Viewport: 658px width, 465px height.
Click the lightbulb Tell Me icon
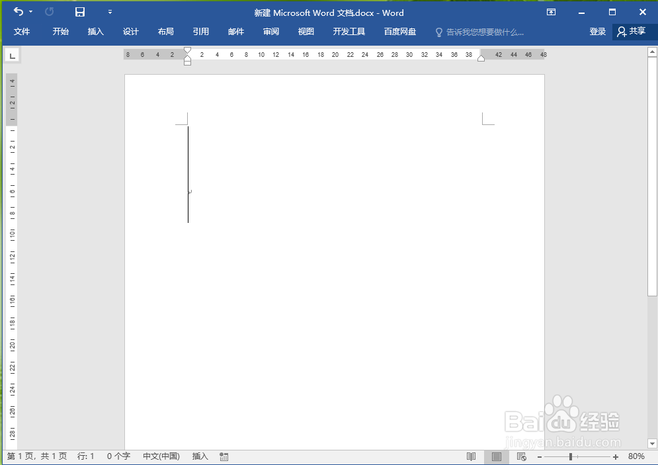pos(439,32)
